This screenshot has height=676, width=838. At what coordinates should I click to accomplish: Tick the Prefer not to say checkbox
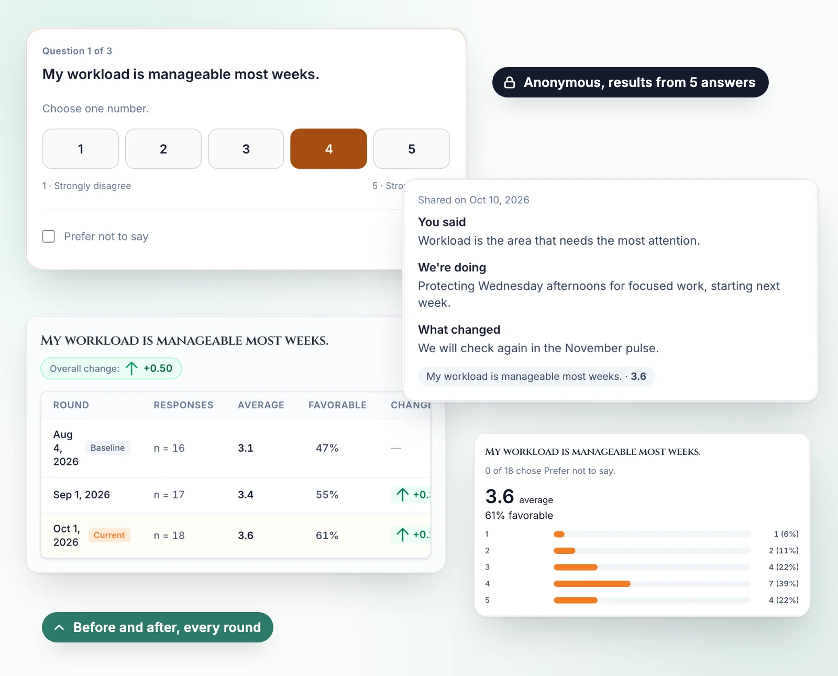(x=49, y=236)
